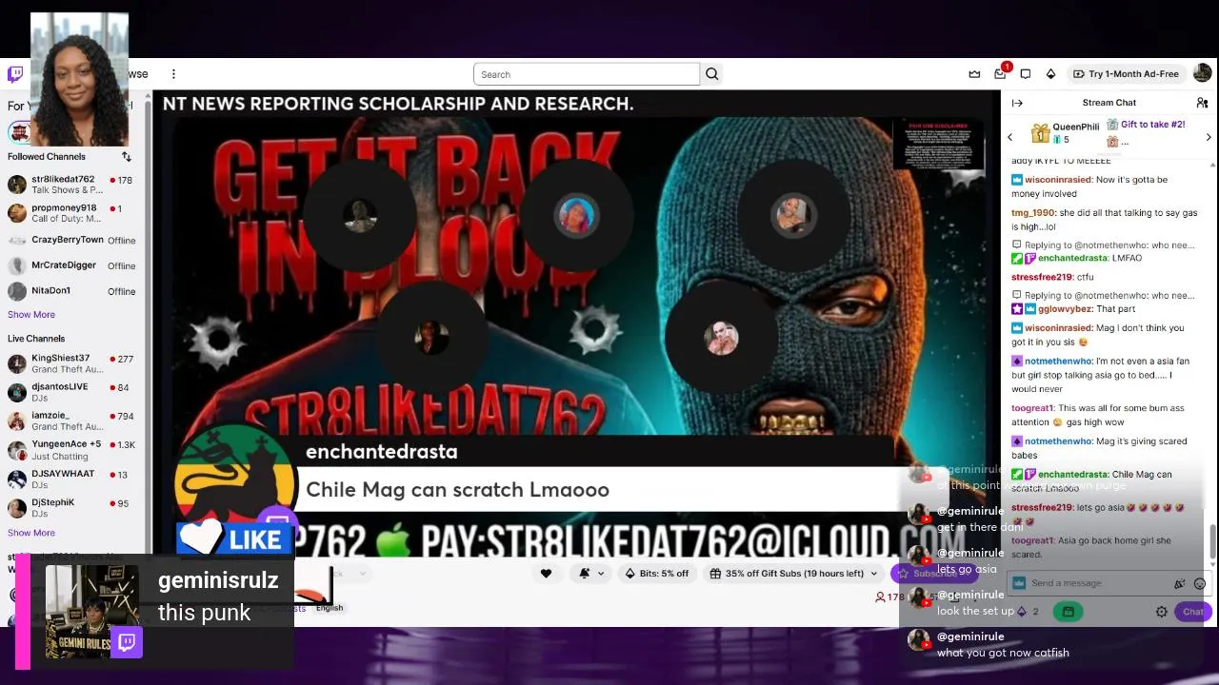Open the emote picker smiley icon
1219x685 pixels.
pos(1199,583)
